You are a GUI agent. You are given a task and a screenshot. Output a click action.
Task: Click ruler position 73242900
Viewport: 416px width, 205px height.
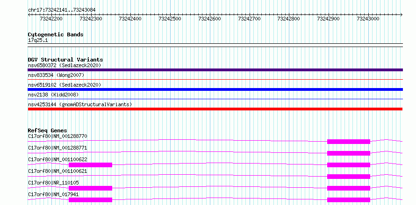click(x=329, y=19)
